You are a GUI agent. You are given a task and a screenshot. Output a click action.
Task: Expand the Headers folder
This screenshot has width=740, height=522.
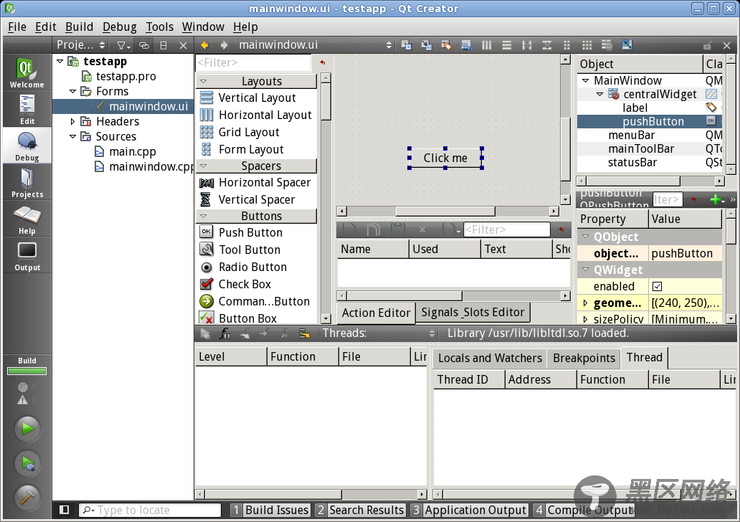click(72, 121)
